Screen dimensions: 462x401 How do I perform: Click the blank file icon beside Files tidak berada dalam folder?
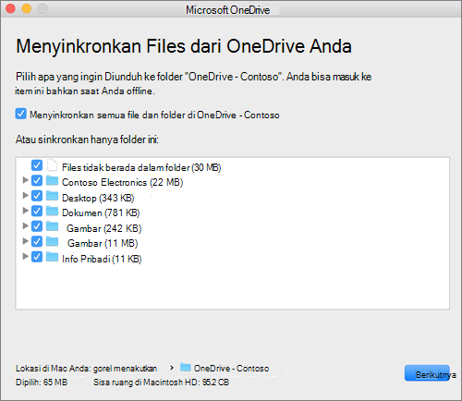[52, 165]
